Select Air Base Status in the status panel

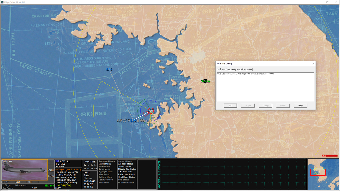point(125,164)
